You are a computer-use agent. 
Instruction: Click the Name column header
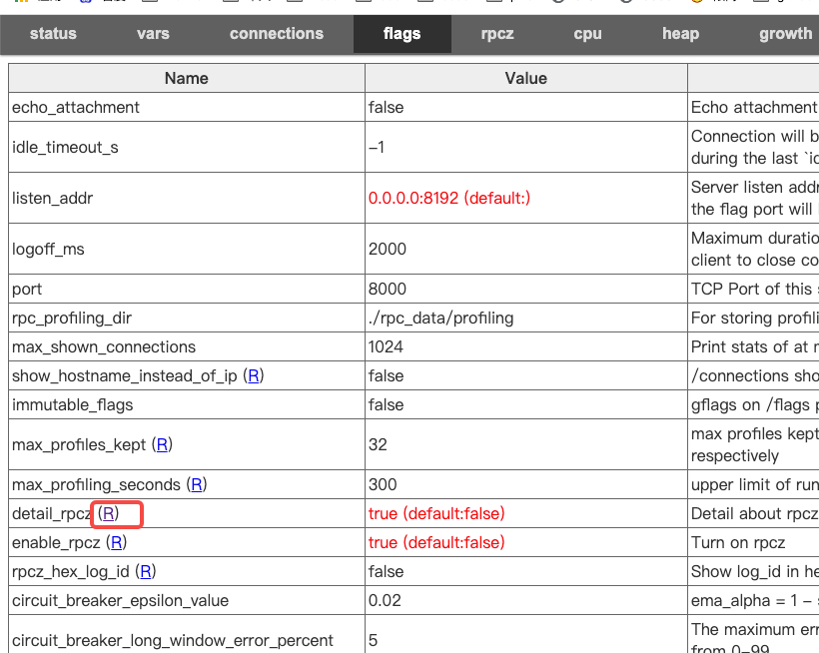187,78
